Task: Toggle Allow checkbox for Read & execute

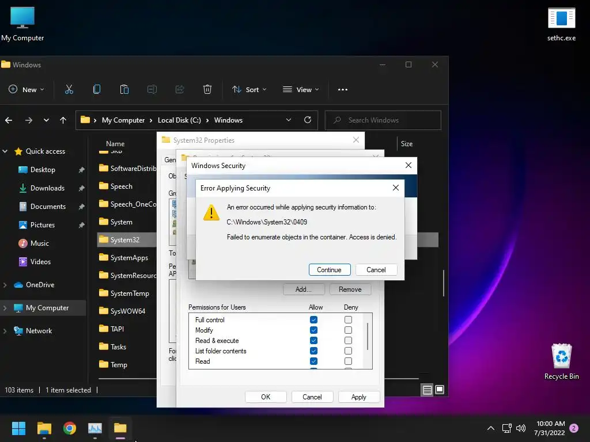Action: [313, 341]
